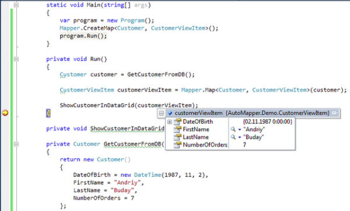Pin the customerViewItem datatip
350x211 pixels.
click(334, 113)
